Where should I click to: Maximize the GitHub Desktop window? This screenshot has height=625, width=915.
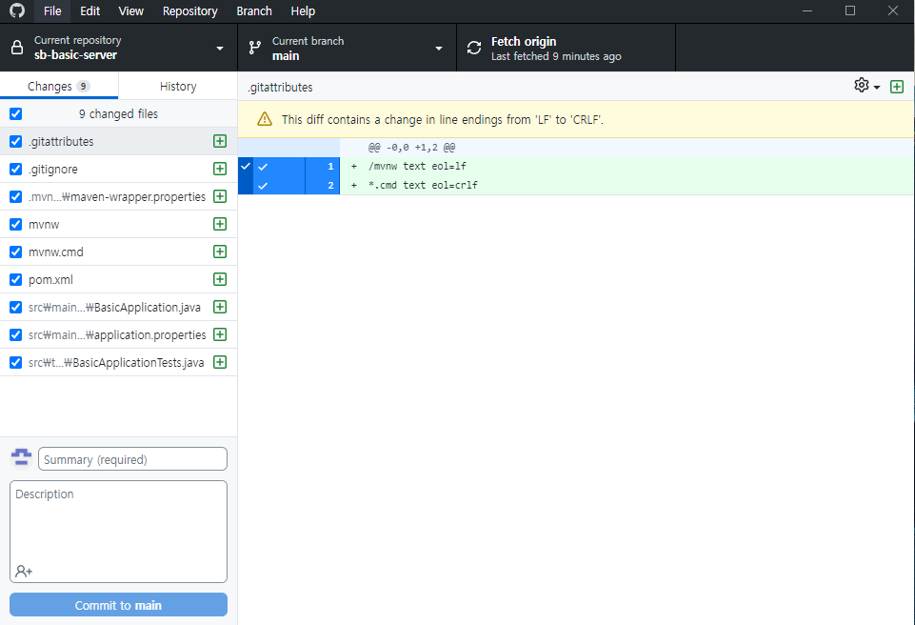click(850, 10)
